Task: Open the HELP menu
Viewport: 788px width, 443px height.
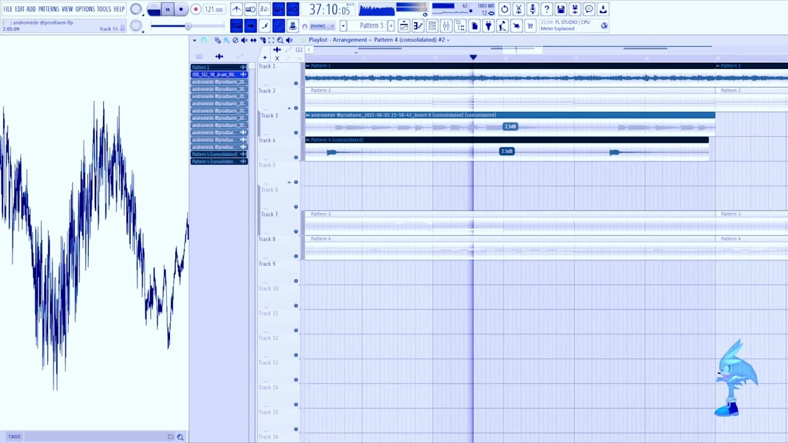Action: tap(119, 9)
